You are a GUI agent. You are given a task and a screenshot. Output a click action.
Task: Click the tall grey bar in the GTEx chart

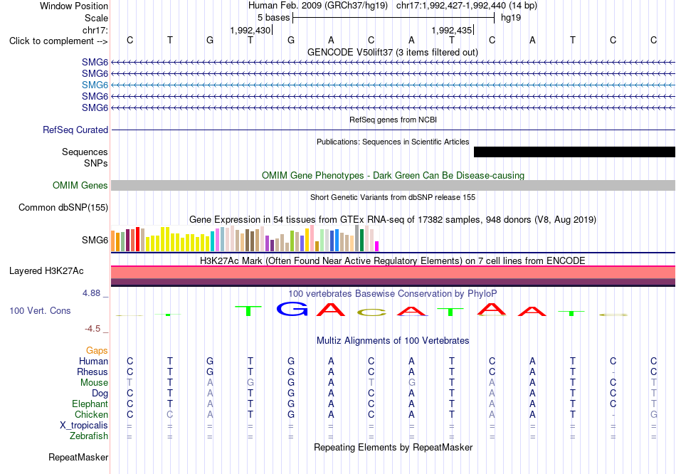[x=357, y=238]
